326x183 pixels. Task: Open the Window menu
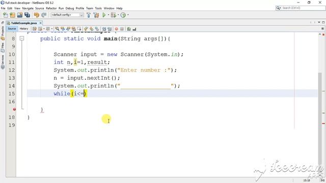tap(109, 8)
